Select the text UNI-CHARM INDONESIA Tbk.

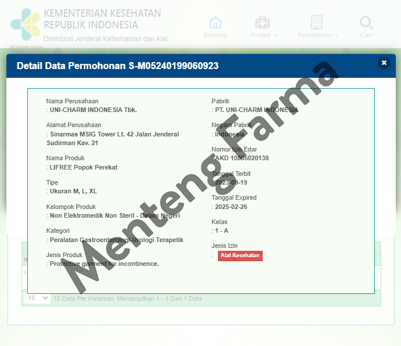coord(94,110)
